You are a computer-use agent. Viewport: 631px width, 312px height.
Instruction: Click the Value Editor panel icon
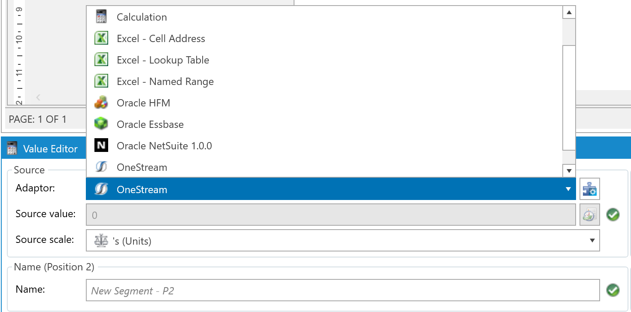12,149
